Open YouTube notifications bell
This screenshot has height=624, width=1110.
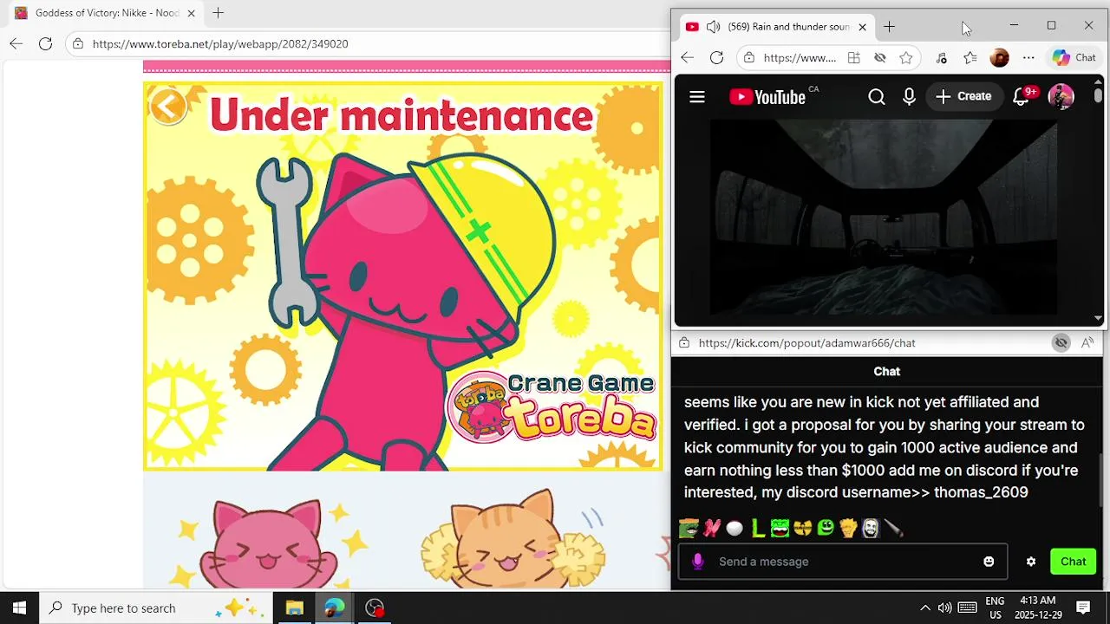click(x=1022, y=97)
